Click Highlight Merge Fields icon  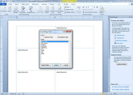40,10
